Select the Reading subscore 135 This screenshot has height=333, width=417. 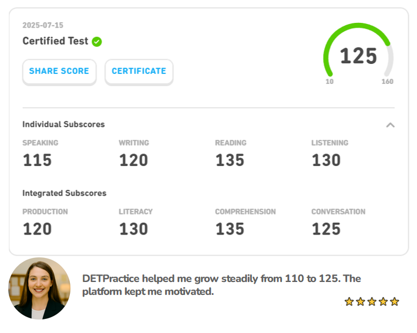(230, 160)
